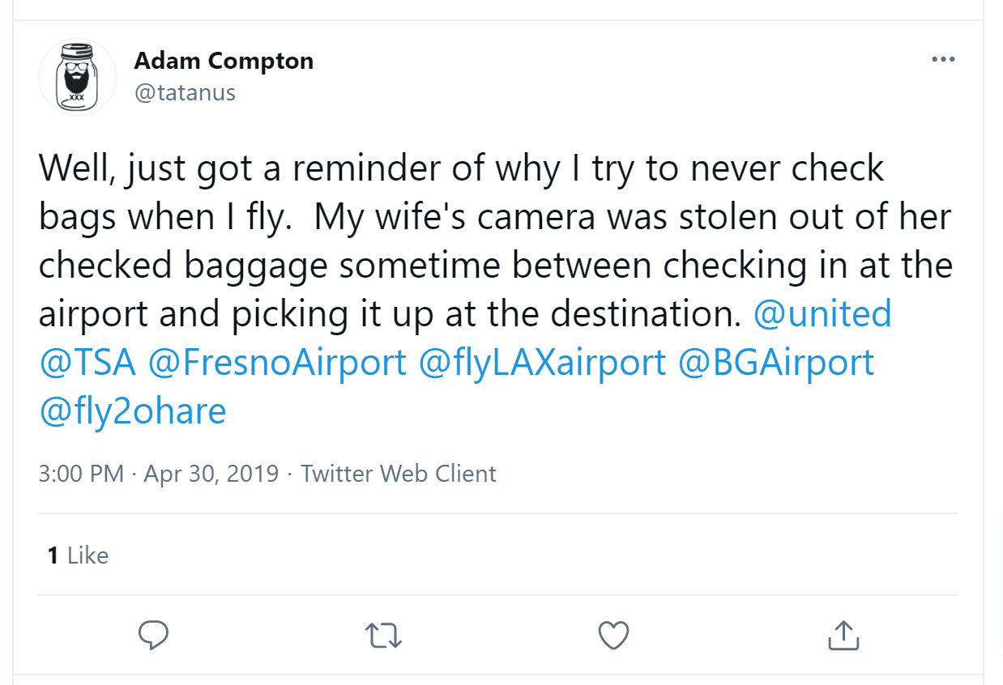The height and width of the screenshot is (685, 1003).
Task: View who liked via 1 Like
Action: click(78, 555)
